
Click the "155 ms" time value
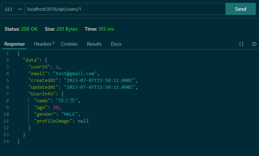pyautogui.click(x=106, y=29)
